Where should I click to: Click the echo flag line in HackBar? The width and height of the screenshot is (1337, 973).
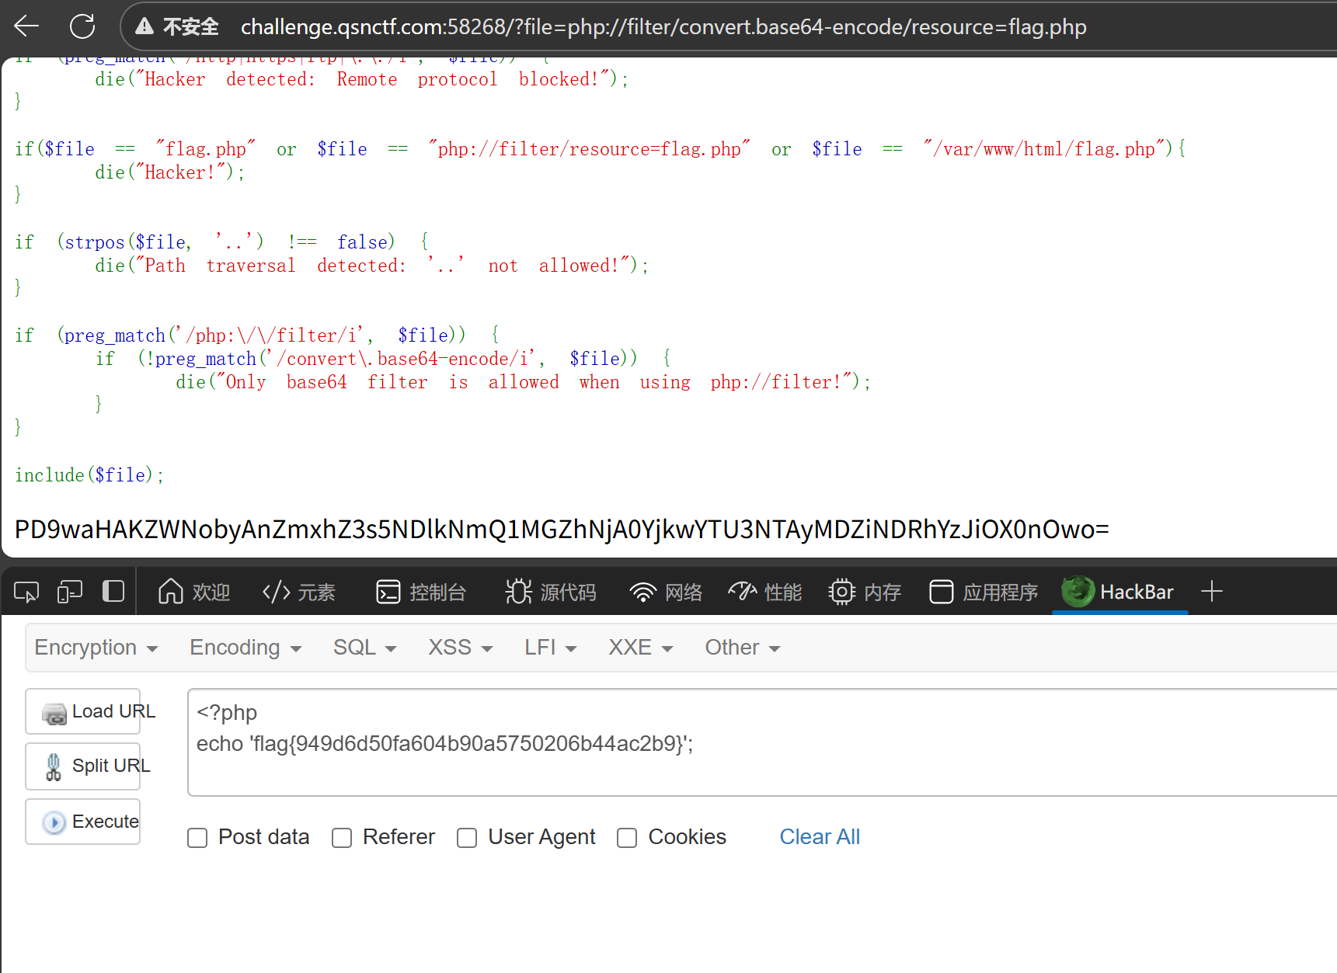[444, 744]
